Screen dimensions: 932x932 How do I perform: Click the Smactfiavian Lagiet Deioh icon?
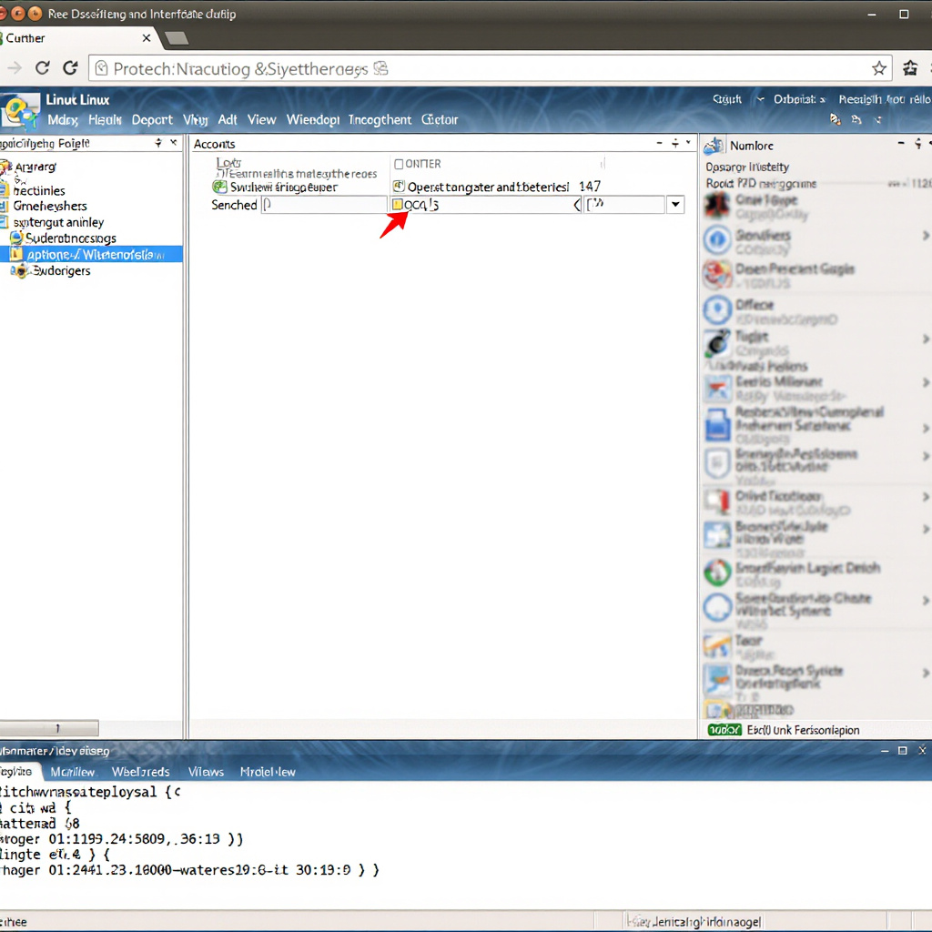coord(717,572)
